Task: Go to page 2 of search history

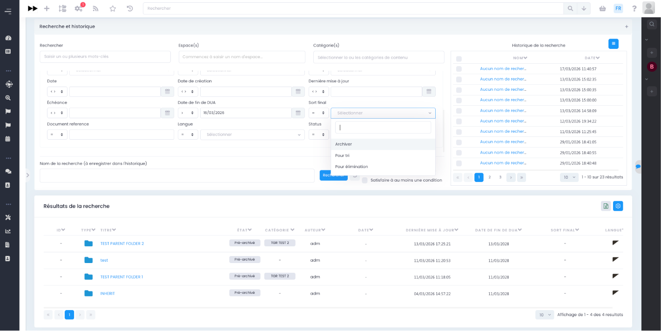Action: [490, 177]
